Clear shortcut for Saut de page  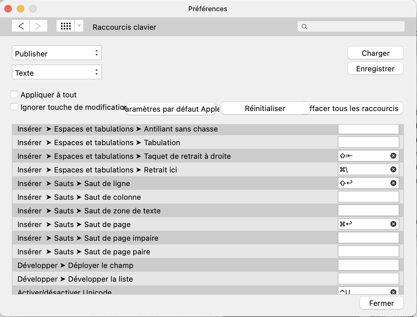coord(393,224)
